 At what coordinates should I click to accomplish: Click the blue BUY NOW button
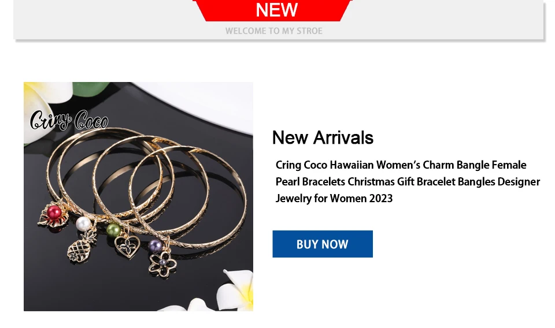(323, 244)
